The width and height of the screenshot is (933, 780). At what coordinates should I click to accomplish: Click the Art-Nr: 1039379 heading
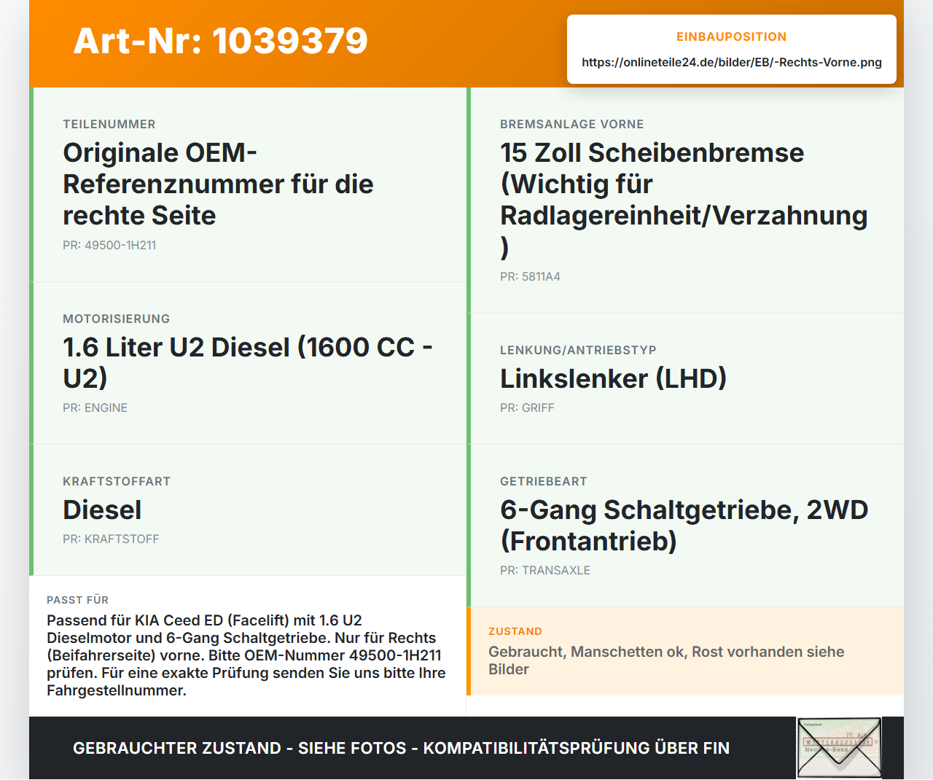coord(220,41)
